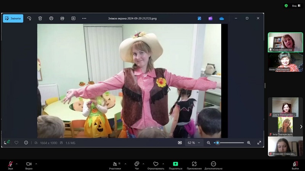Share the screenshot file
Viewport: 305px width, 171px height.
(62, 18)
